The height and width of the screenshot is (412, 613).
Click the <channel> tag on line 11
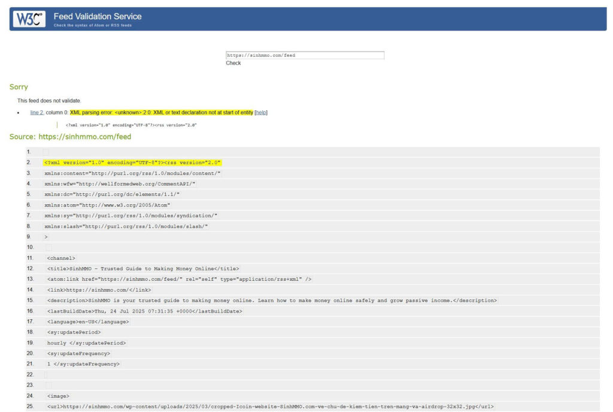pos(61,258)
